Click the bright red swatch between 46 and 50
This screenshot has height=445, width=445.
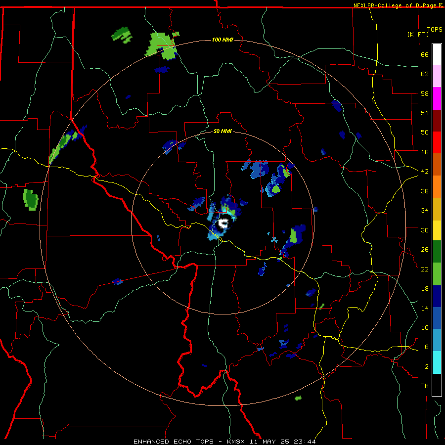[x=437, y=142]
